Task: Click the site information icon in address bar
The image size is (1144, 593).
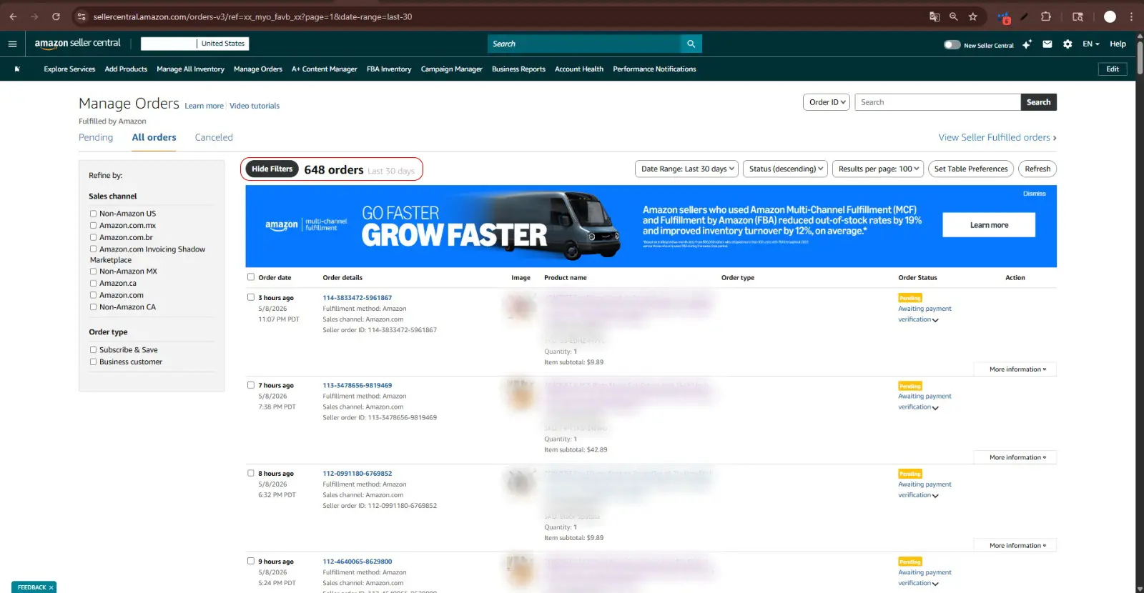Action: click(x=82, y=16)
